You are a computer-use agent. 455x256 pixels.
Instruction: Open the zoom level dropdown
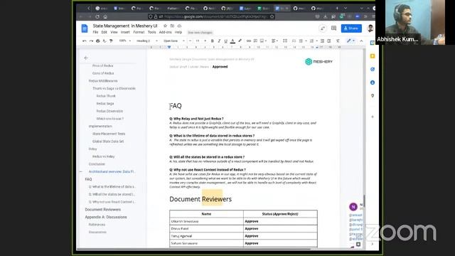125,41
